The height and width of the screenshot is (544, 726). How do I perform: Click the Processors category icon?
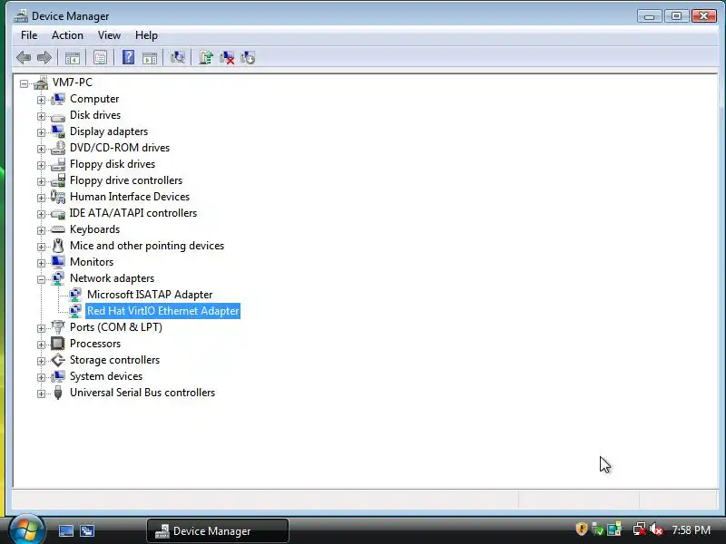[x=58, y=344]
